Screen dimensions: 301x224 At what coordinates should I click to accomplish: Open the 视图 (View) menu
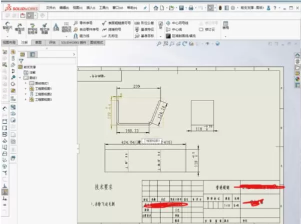pos(78,8)
